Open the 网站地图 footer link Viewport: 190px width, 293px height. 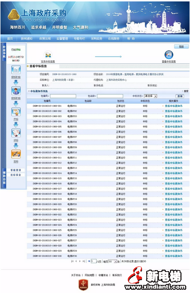point(89,275)
